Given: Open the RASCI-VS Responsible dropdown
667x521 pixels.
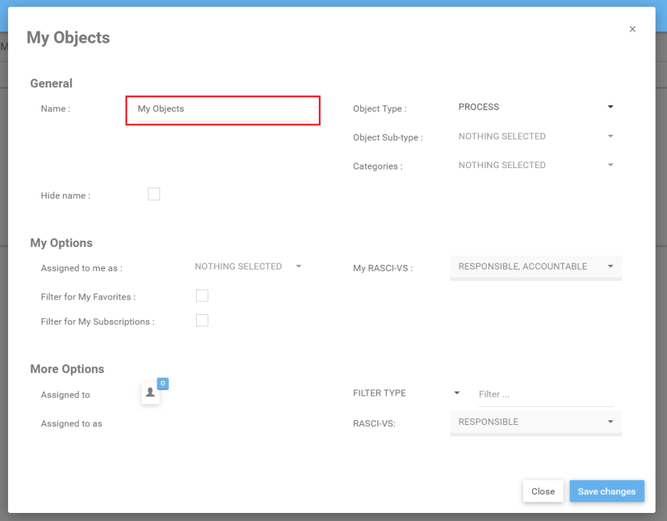Looking at the screenshot, I should (x=535, y=422).
